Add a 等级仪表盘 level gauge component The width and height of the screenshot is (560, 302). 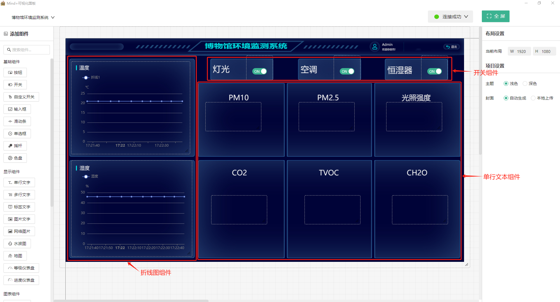coord(21,268)
